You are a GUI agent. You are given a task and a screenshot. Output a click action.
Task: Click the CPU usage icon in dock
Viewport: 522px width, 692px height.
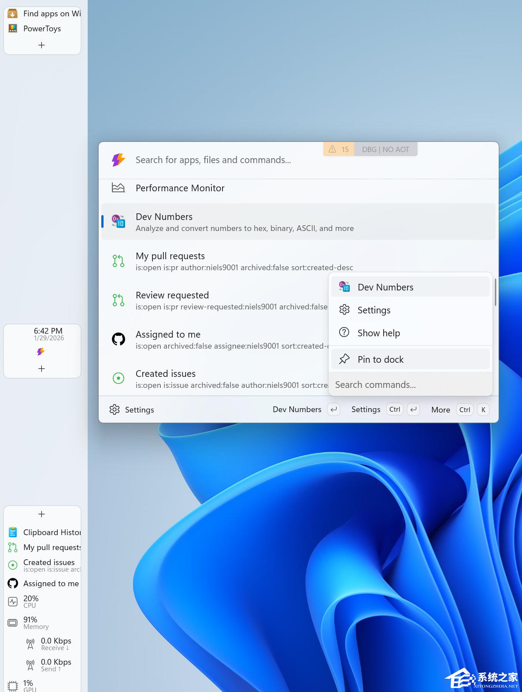(x=13, y=601)
